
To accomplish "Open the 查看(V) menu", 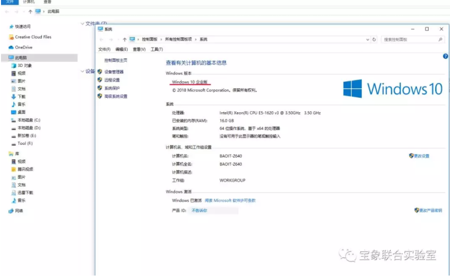I will 139,49.
